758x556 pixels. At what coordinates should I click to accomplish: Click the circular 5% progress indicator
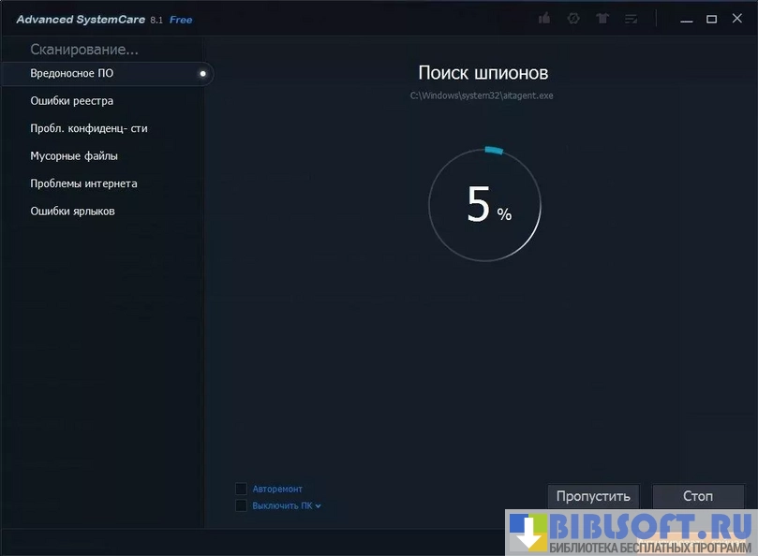tap(484, 204)
